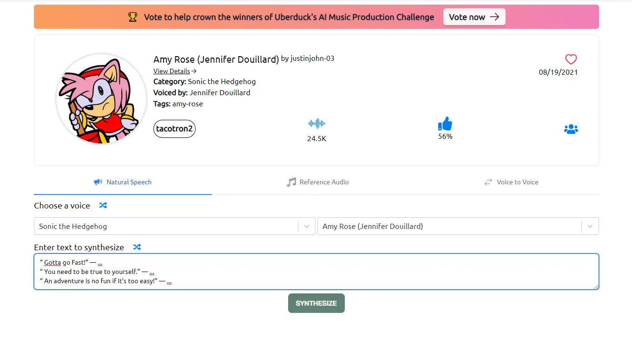Click the users group icon
The width and height of the screenshot is (632, 344).
coord(571,129)
